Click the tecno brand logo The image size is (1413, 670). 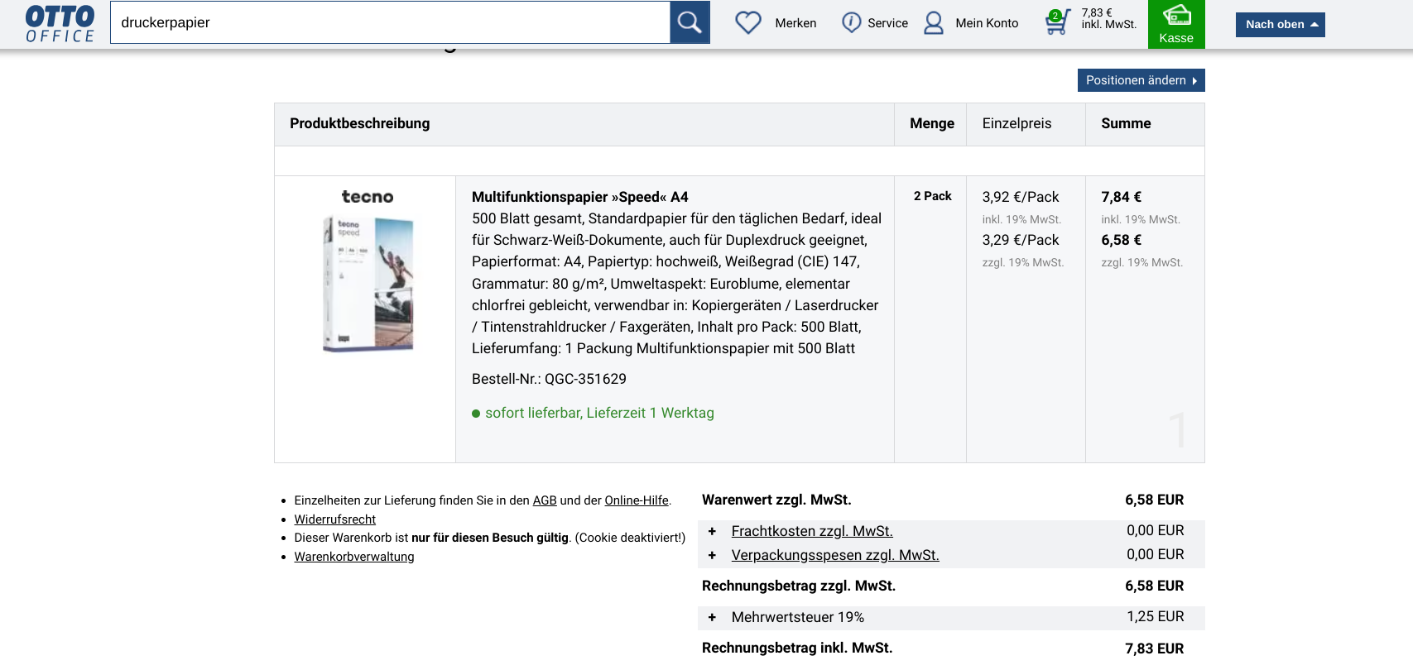click(367, 197)
